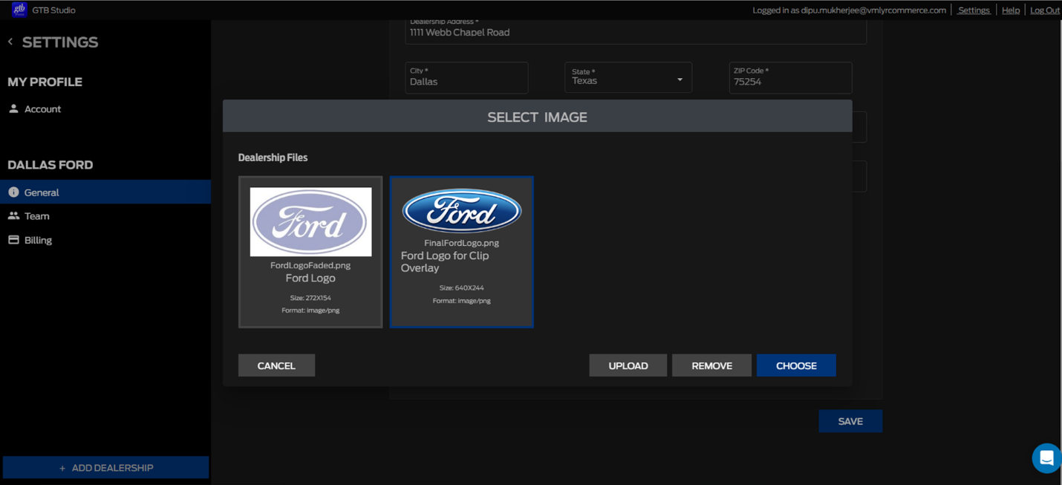Click the MY PROFILE heading
The width and height of the screenshot is (1062, 485).
45,82
